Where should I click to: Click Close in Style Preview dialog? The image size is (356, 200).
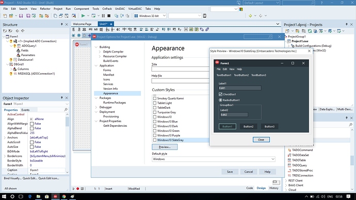[x=261, y=140]
